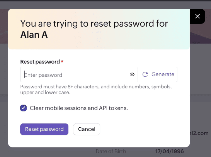211x157 pixels.
Task: Click the Date of Birth label
Action: click(x=111, y=151)
